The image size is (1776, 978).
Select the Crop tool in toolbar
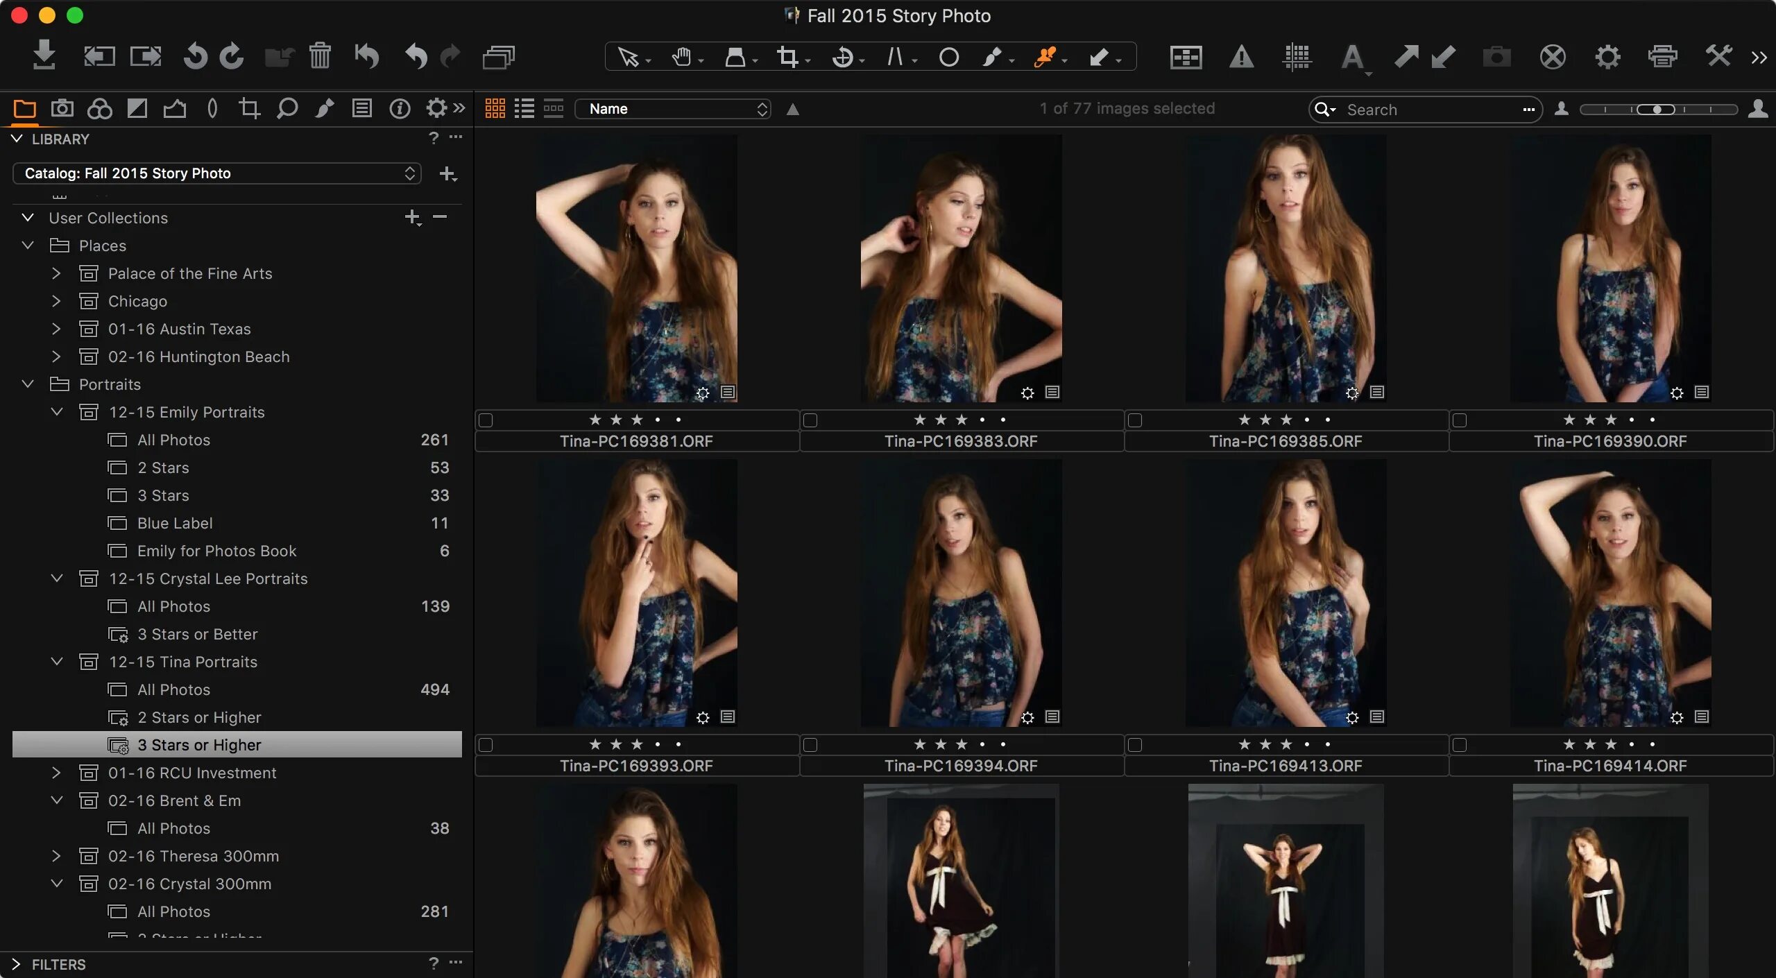pyautogui.click(x=787, y=57)
